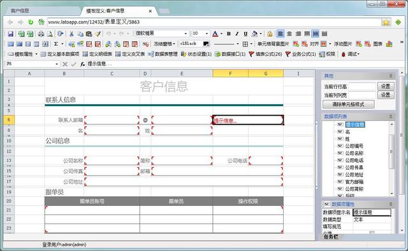Screen dimensions: 408x251
Task: Click the black color swatch clBlack
Action: (206, 44)
